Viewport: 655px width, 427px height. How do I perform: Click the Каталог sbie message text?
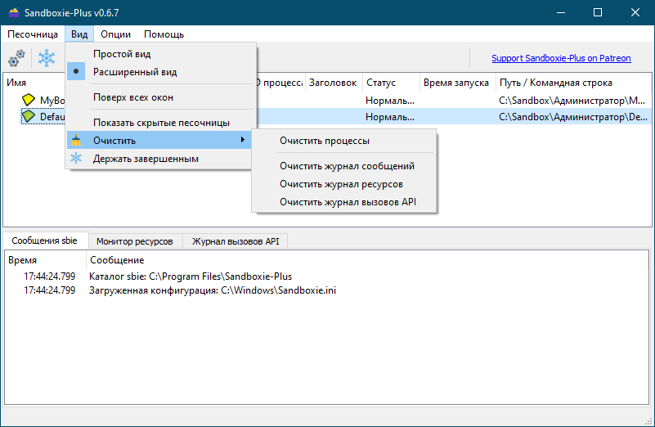click(191, 276)
